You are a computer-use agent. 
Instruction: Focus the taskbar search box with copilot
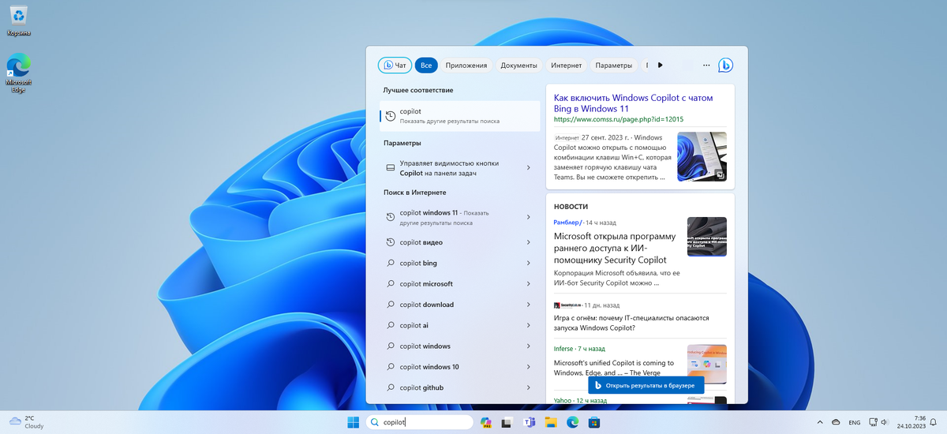[419, 422]
